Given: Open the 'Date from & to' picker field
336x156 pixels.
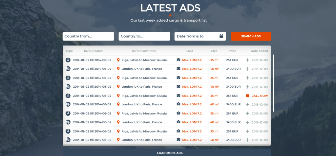Looking at the screenshot, I should click(x=197, y=36).
